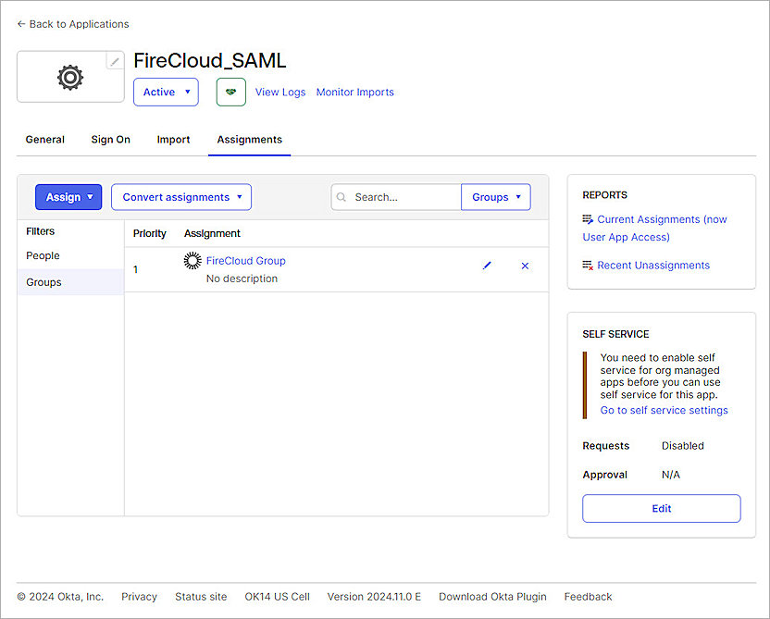Expand the Assign dropdown
This screenshot has height=619, width=770.
click(x=68, y=196)
